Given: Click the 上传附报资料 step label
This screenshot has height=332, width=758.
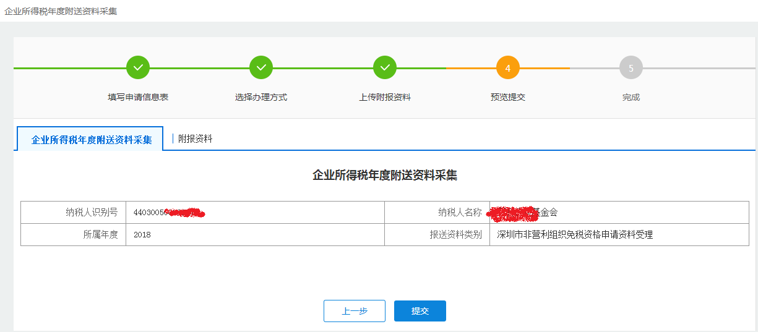Looking at the screenshot, I should coord(385,97).
